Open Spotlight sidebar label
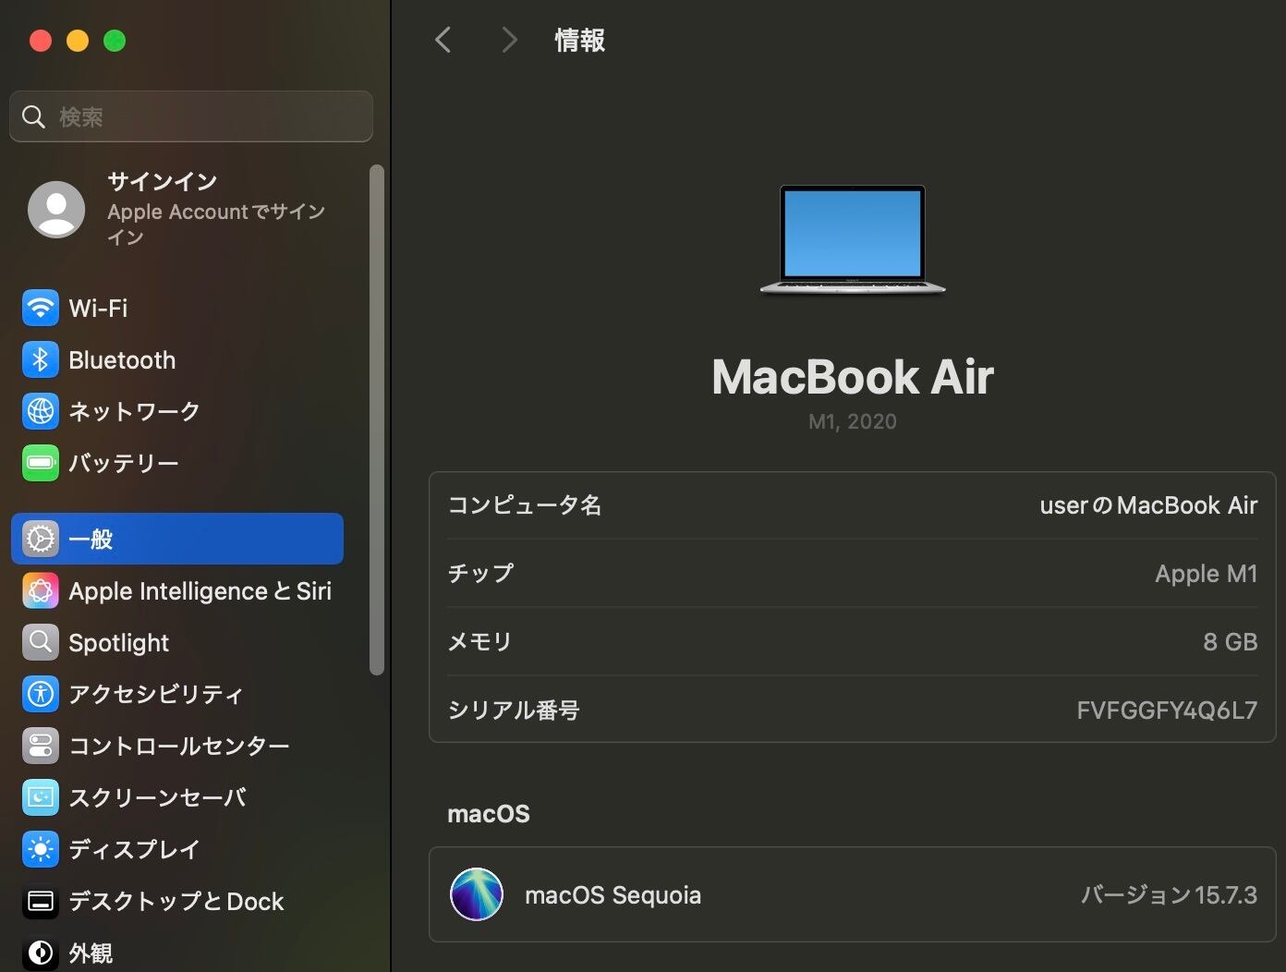The image size is (1286, 972). tap(119, 642)
